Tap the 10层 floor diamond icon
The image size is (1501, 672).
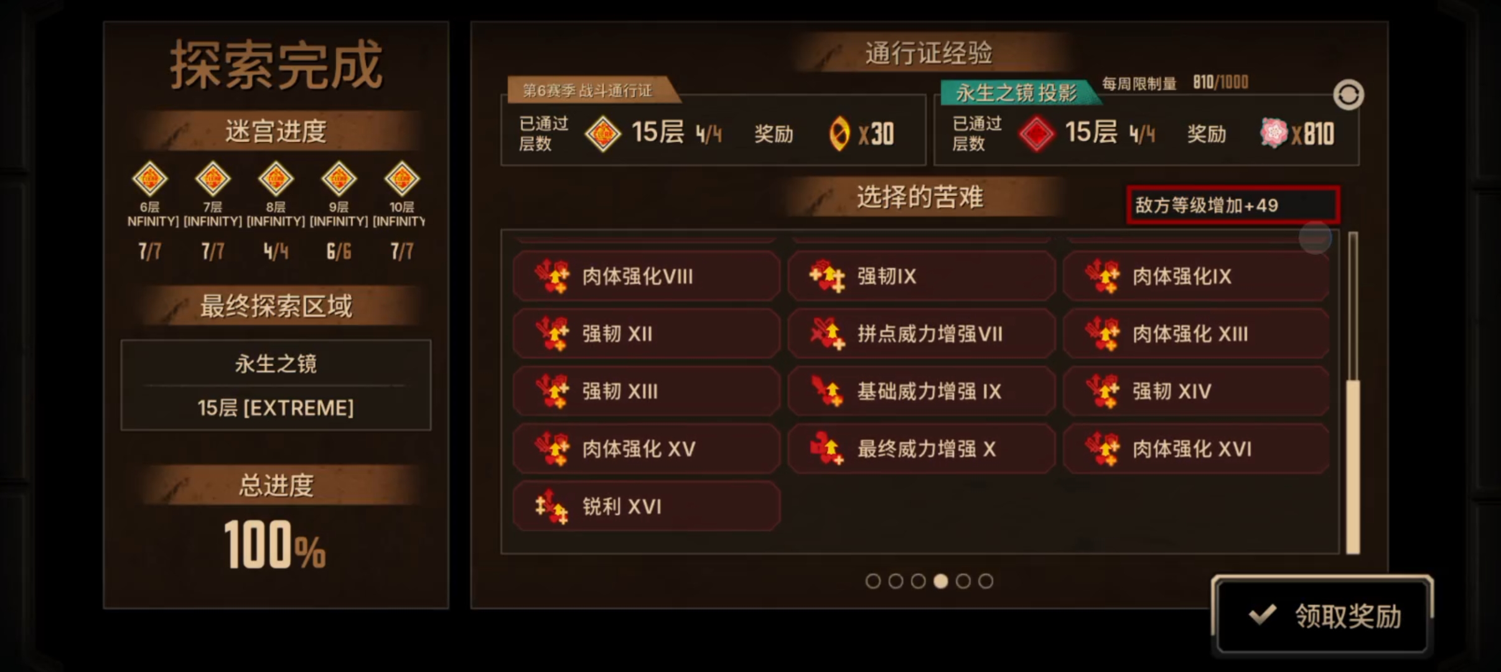pos(401,179)
